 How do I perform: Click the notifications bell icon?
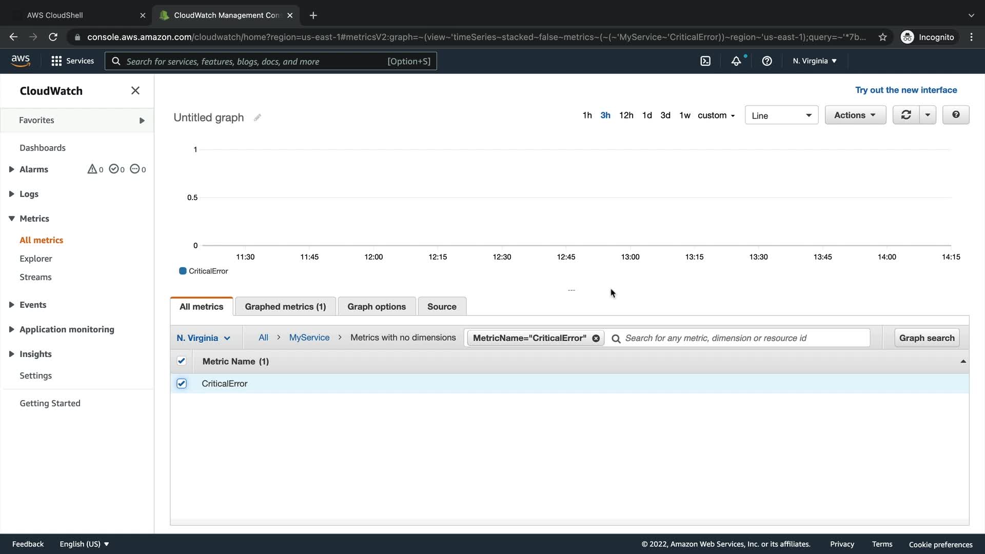click(x=736, y=61)
